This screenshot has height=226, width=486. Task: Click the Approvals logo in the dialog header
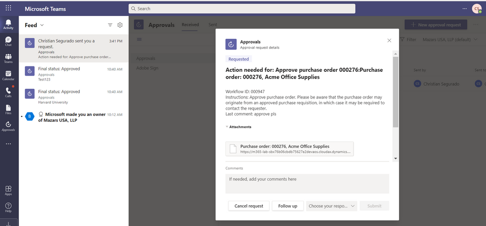tap(231, 44)
